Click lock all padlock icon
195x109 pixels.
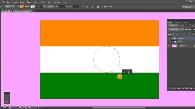pos(183,34)
